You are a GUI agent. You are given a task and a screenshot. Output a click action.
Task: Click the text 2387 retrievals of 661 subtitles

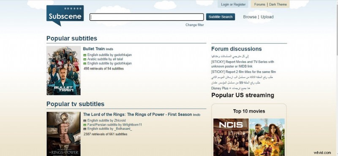105,134
